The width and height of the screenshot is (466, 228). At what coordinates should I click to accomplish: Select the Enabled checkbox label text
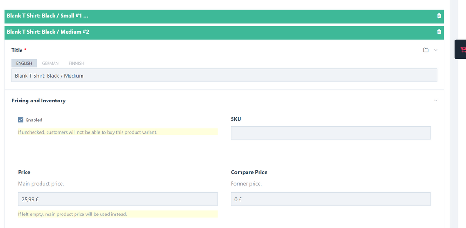(x=34, y=120)
